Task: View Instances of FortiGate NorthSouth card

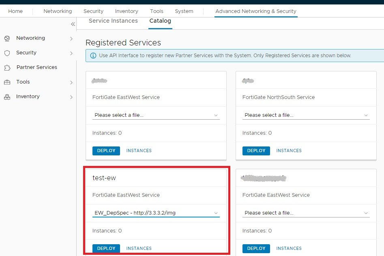Action: (289, 151)
